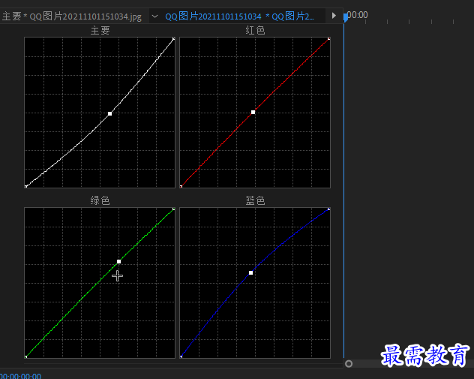The height and width of the screenshot is (379, 474).
Task: Select the 主要 master clip tab
Action: [x=72, y=16]
